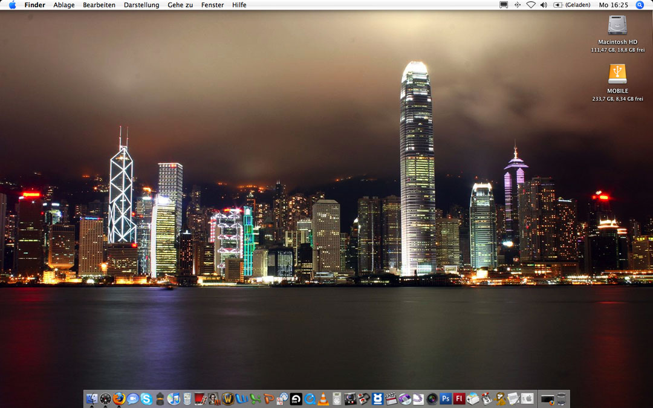
Task: Click the dark camera icon beside the iPod
Action: tap(350, 399)
